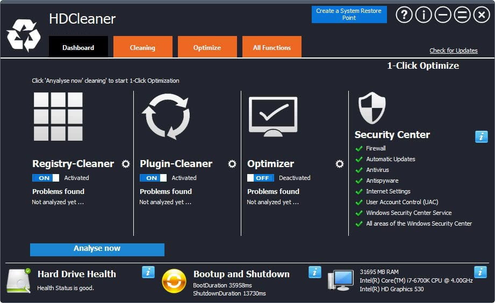Click the Registry-Cleaner title
Viewport: 495px width, 303px height.
click(x=73, y=164)
